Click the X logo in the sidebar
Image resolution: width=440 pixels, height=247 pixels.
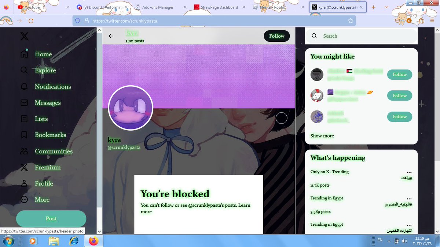click(24, 36)
